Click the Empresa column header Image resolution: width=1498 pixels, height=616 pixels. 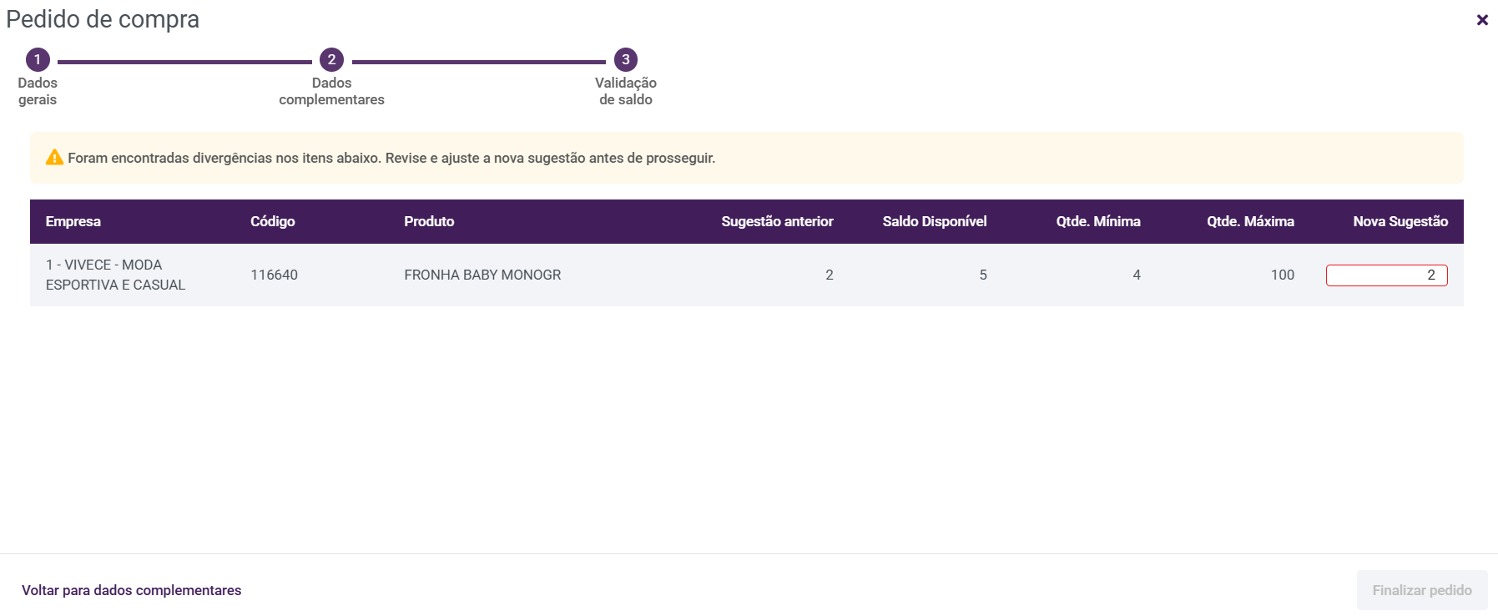[x=73, y=221]
